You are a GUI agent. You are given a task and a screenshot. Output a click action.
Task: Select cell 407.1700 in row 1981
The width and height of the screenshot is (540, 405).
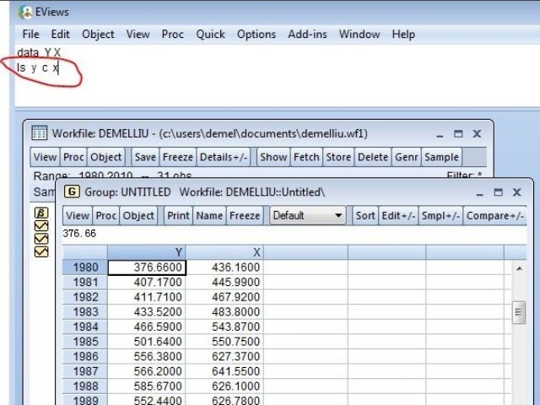(x=147, y=282)
